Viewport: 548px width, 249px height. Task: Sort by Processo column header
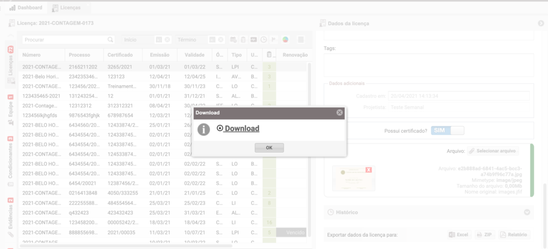[84, 55]
